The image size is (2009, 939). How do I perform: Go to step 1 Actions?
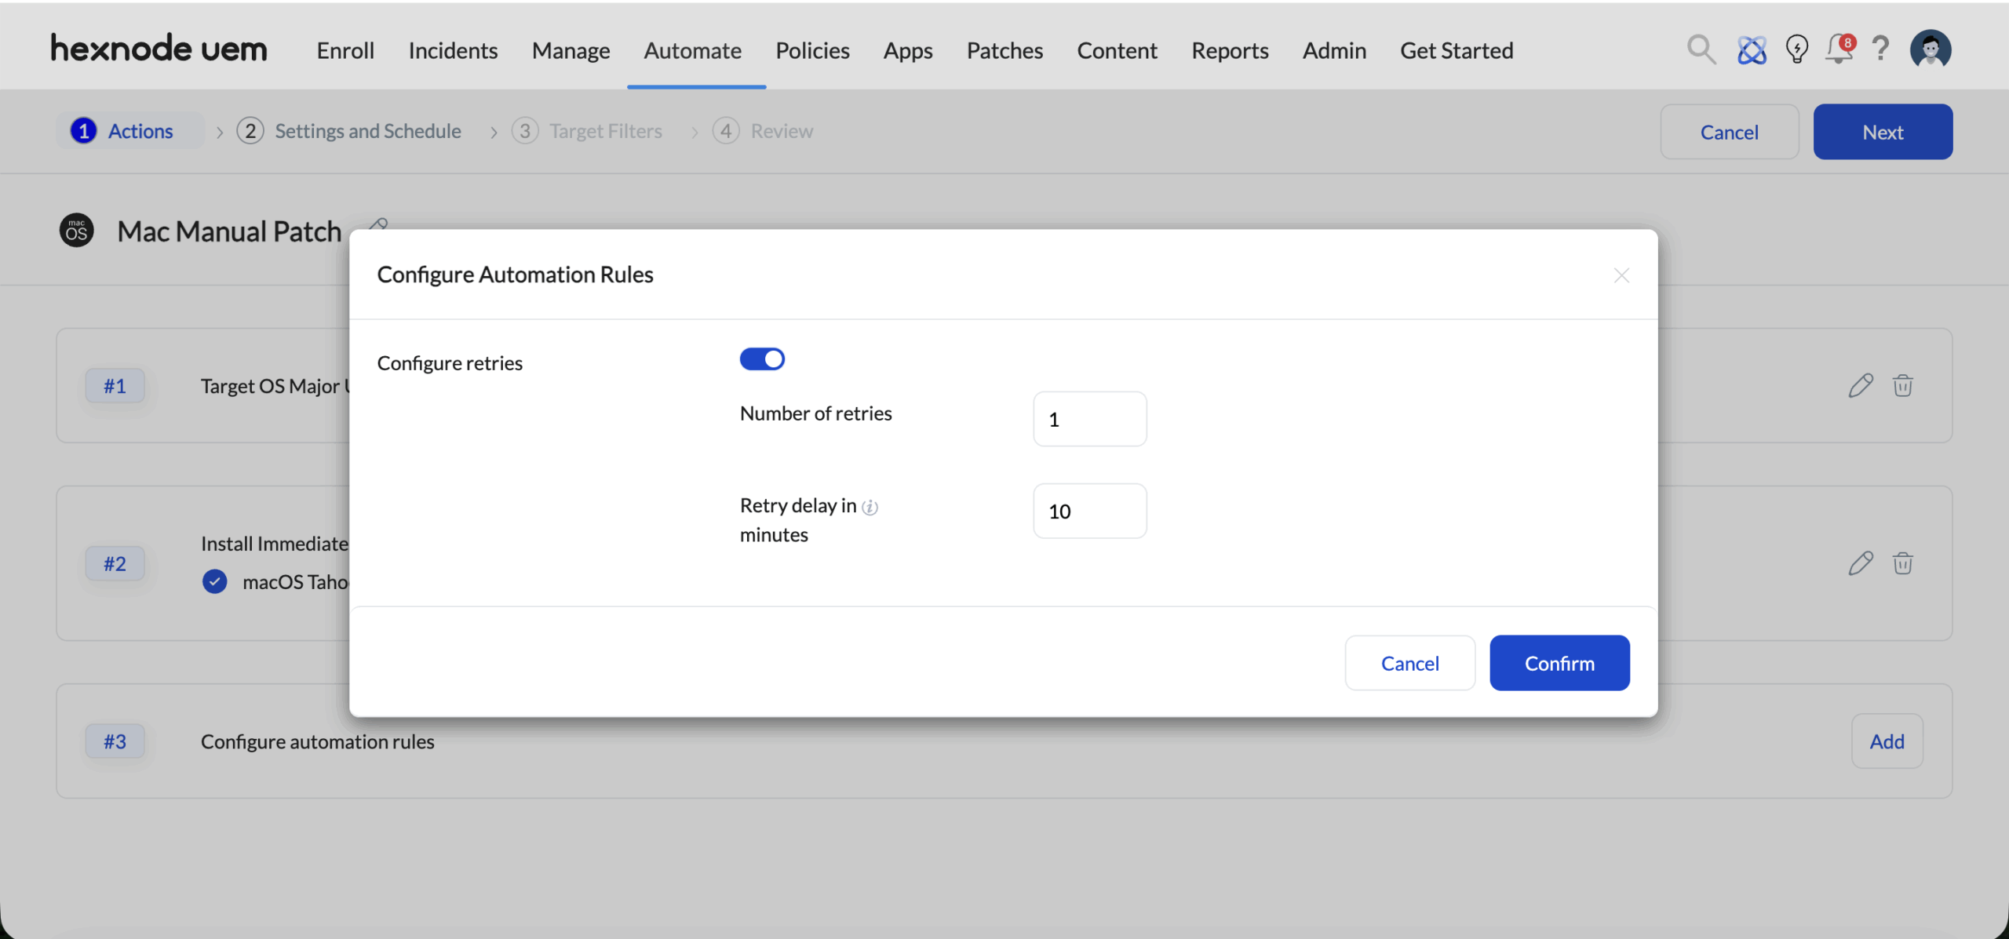[x=129, y=130]
